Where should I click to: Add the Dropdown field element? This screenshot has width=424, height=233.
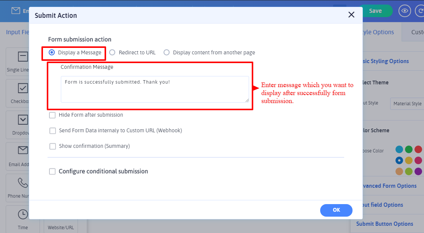click(23, 120)
